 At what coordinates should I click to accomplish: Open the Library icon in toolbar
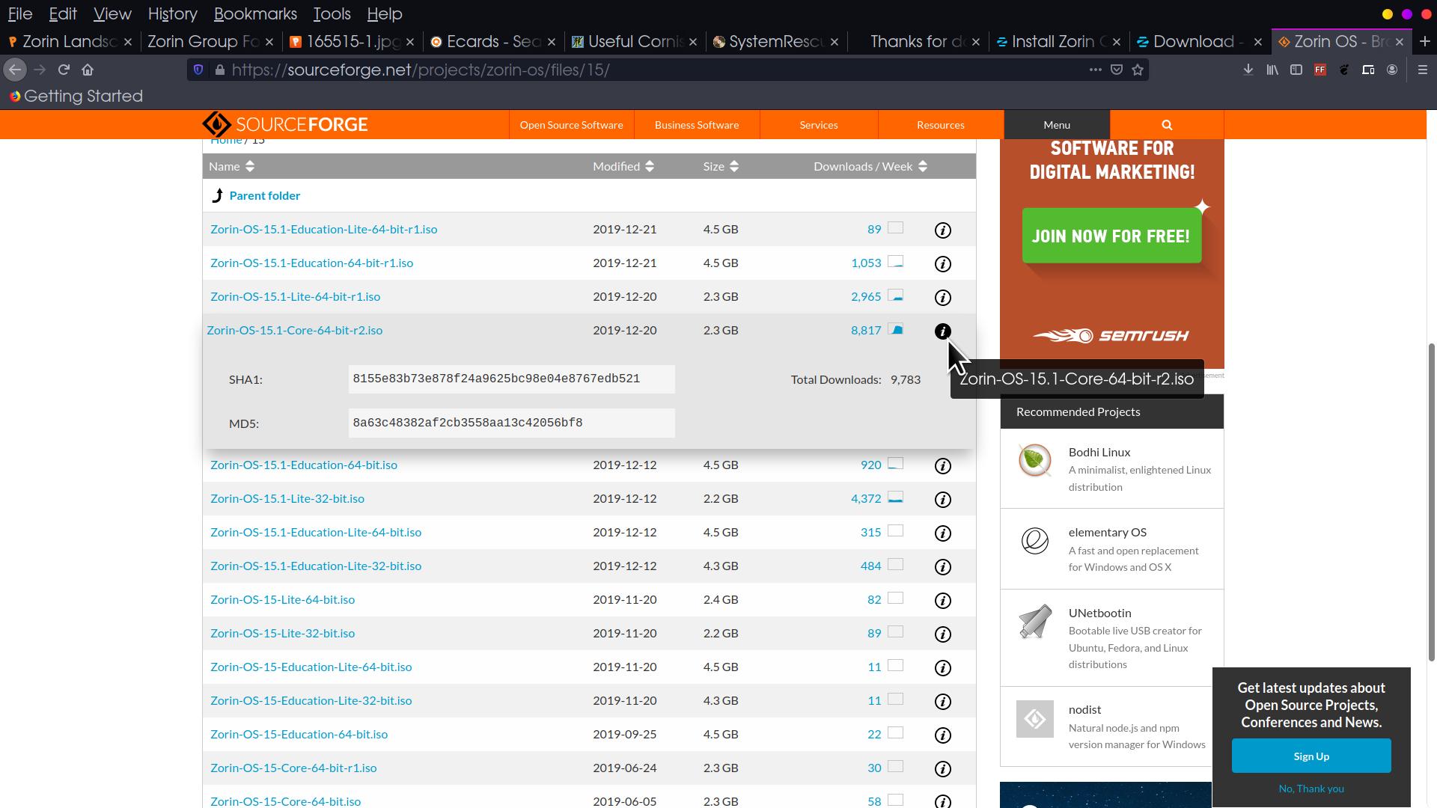1272,70
